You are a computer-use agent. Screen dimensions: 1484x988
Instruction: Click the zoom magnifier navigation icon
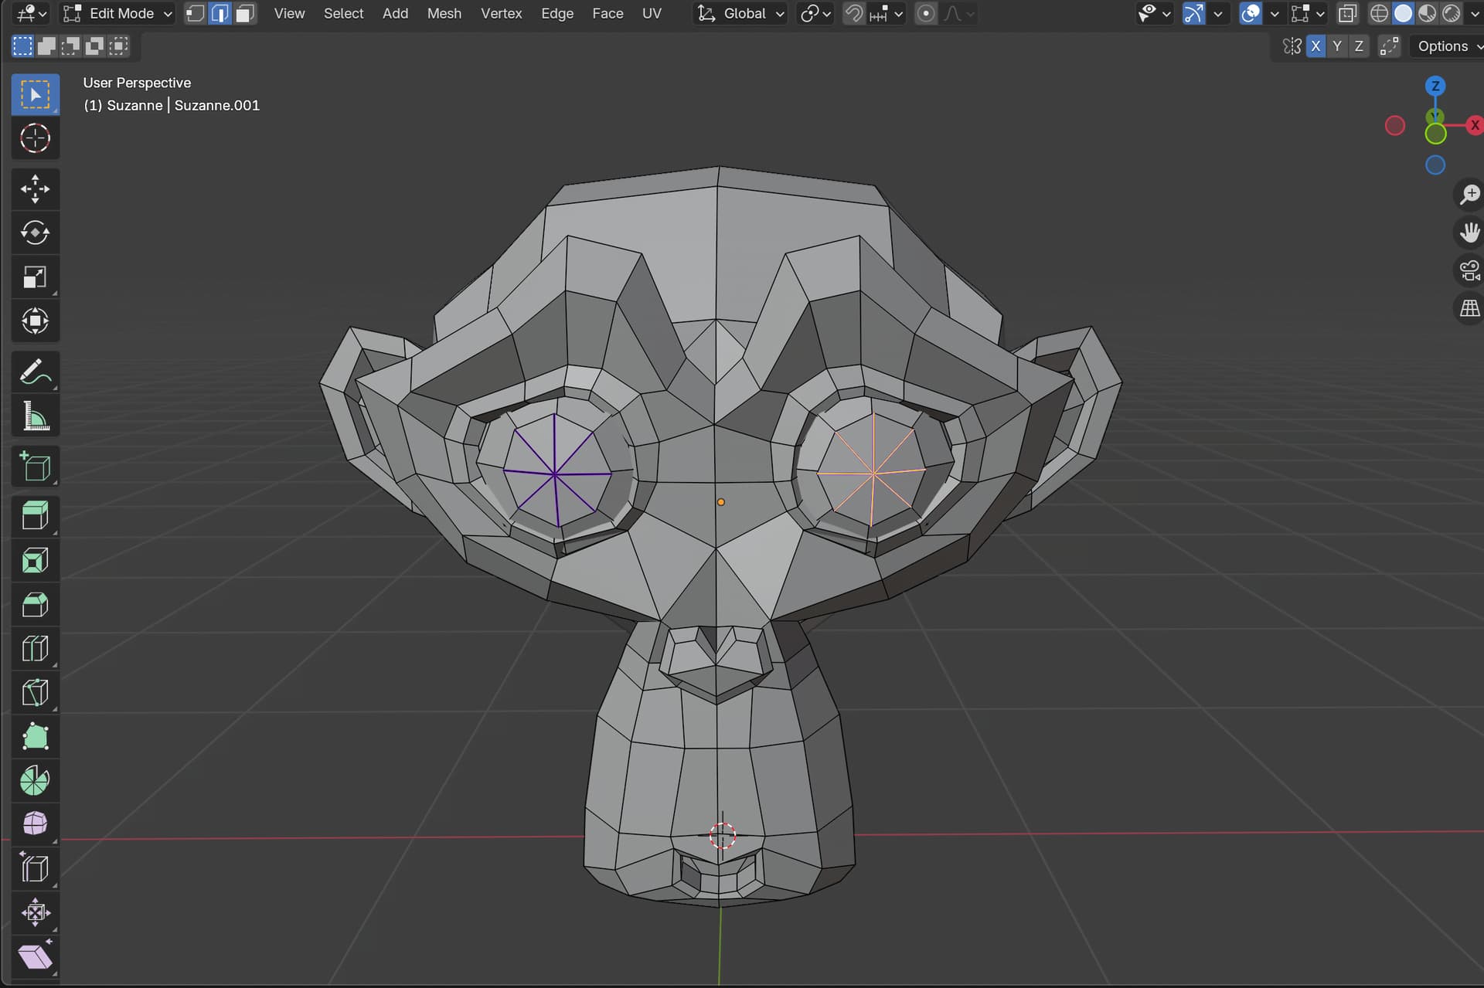click(1469, 194)
